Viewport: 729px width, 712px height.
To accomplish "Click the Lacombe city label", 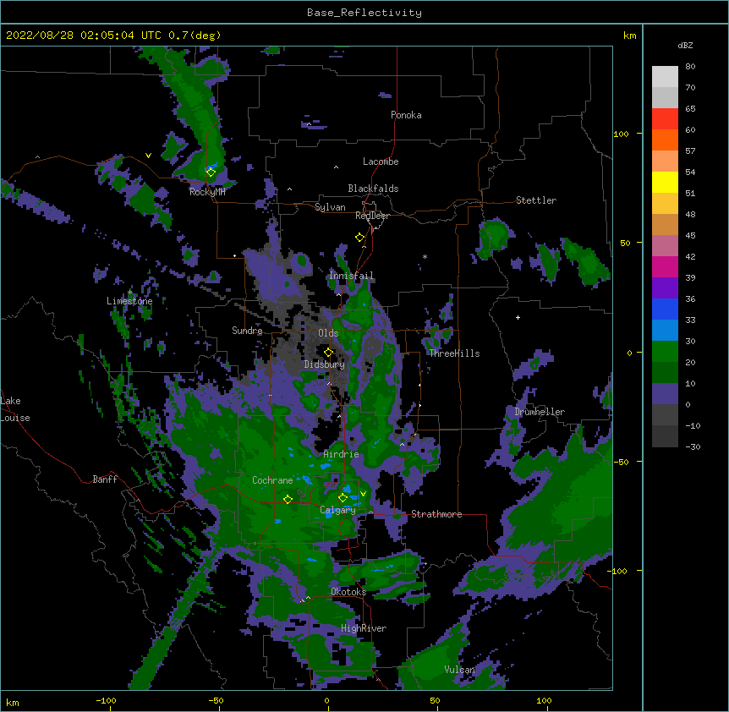I will [x=381, y=162].
